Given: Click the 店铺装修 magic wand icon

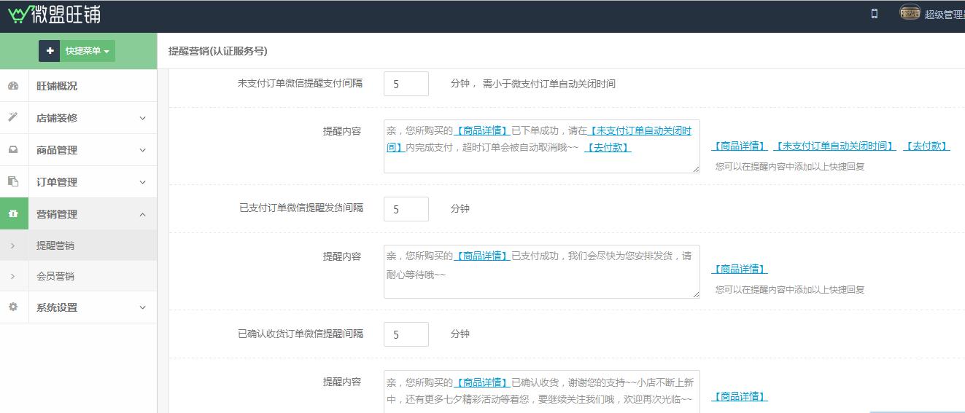Looking at the screenshot, I should point(13,118).
